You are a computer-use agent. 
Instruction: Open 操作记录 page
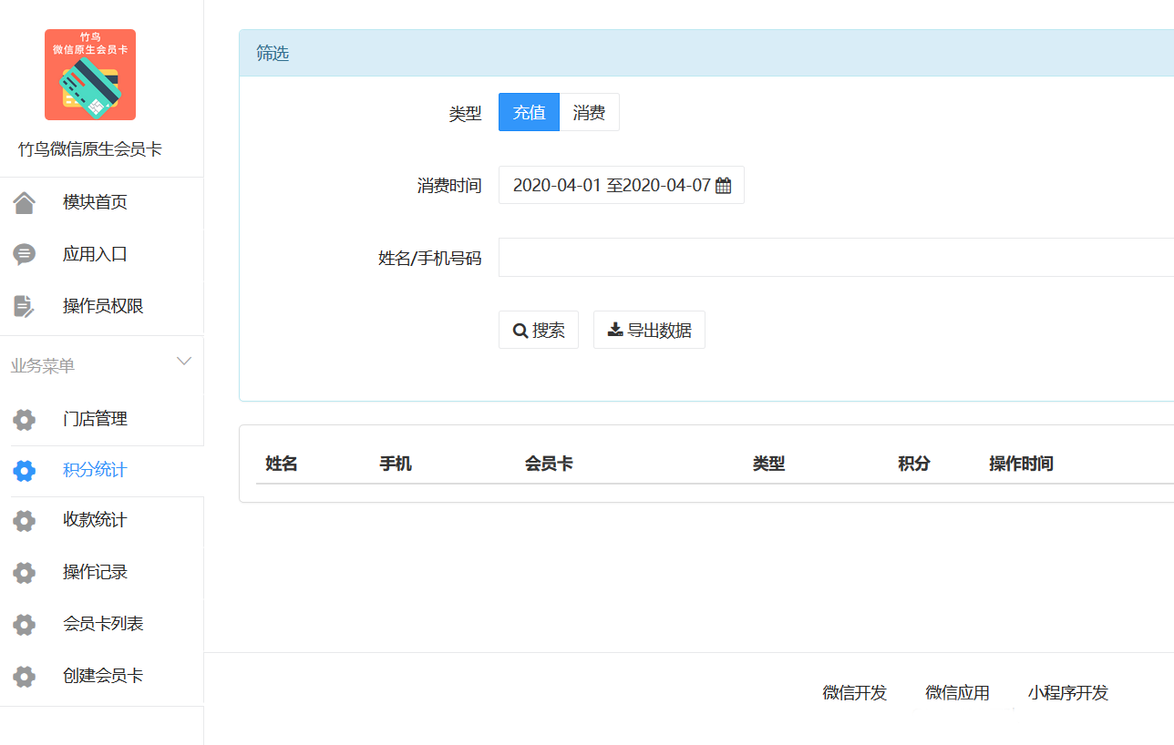95,572
